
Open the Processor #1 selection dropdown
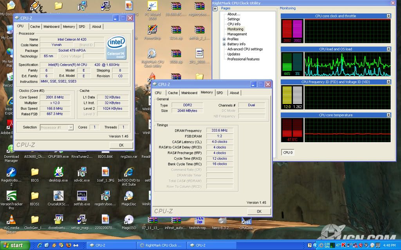click(71, 127)
